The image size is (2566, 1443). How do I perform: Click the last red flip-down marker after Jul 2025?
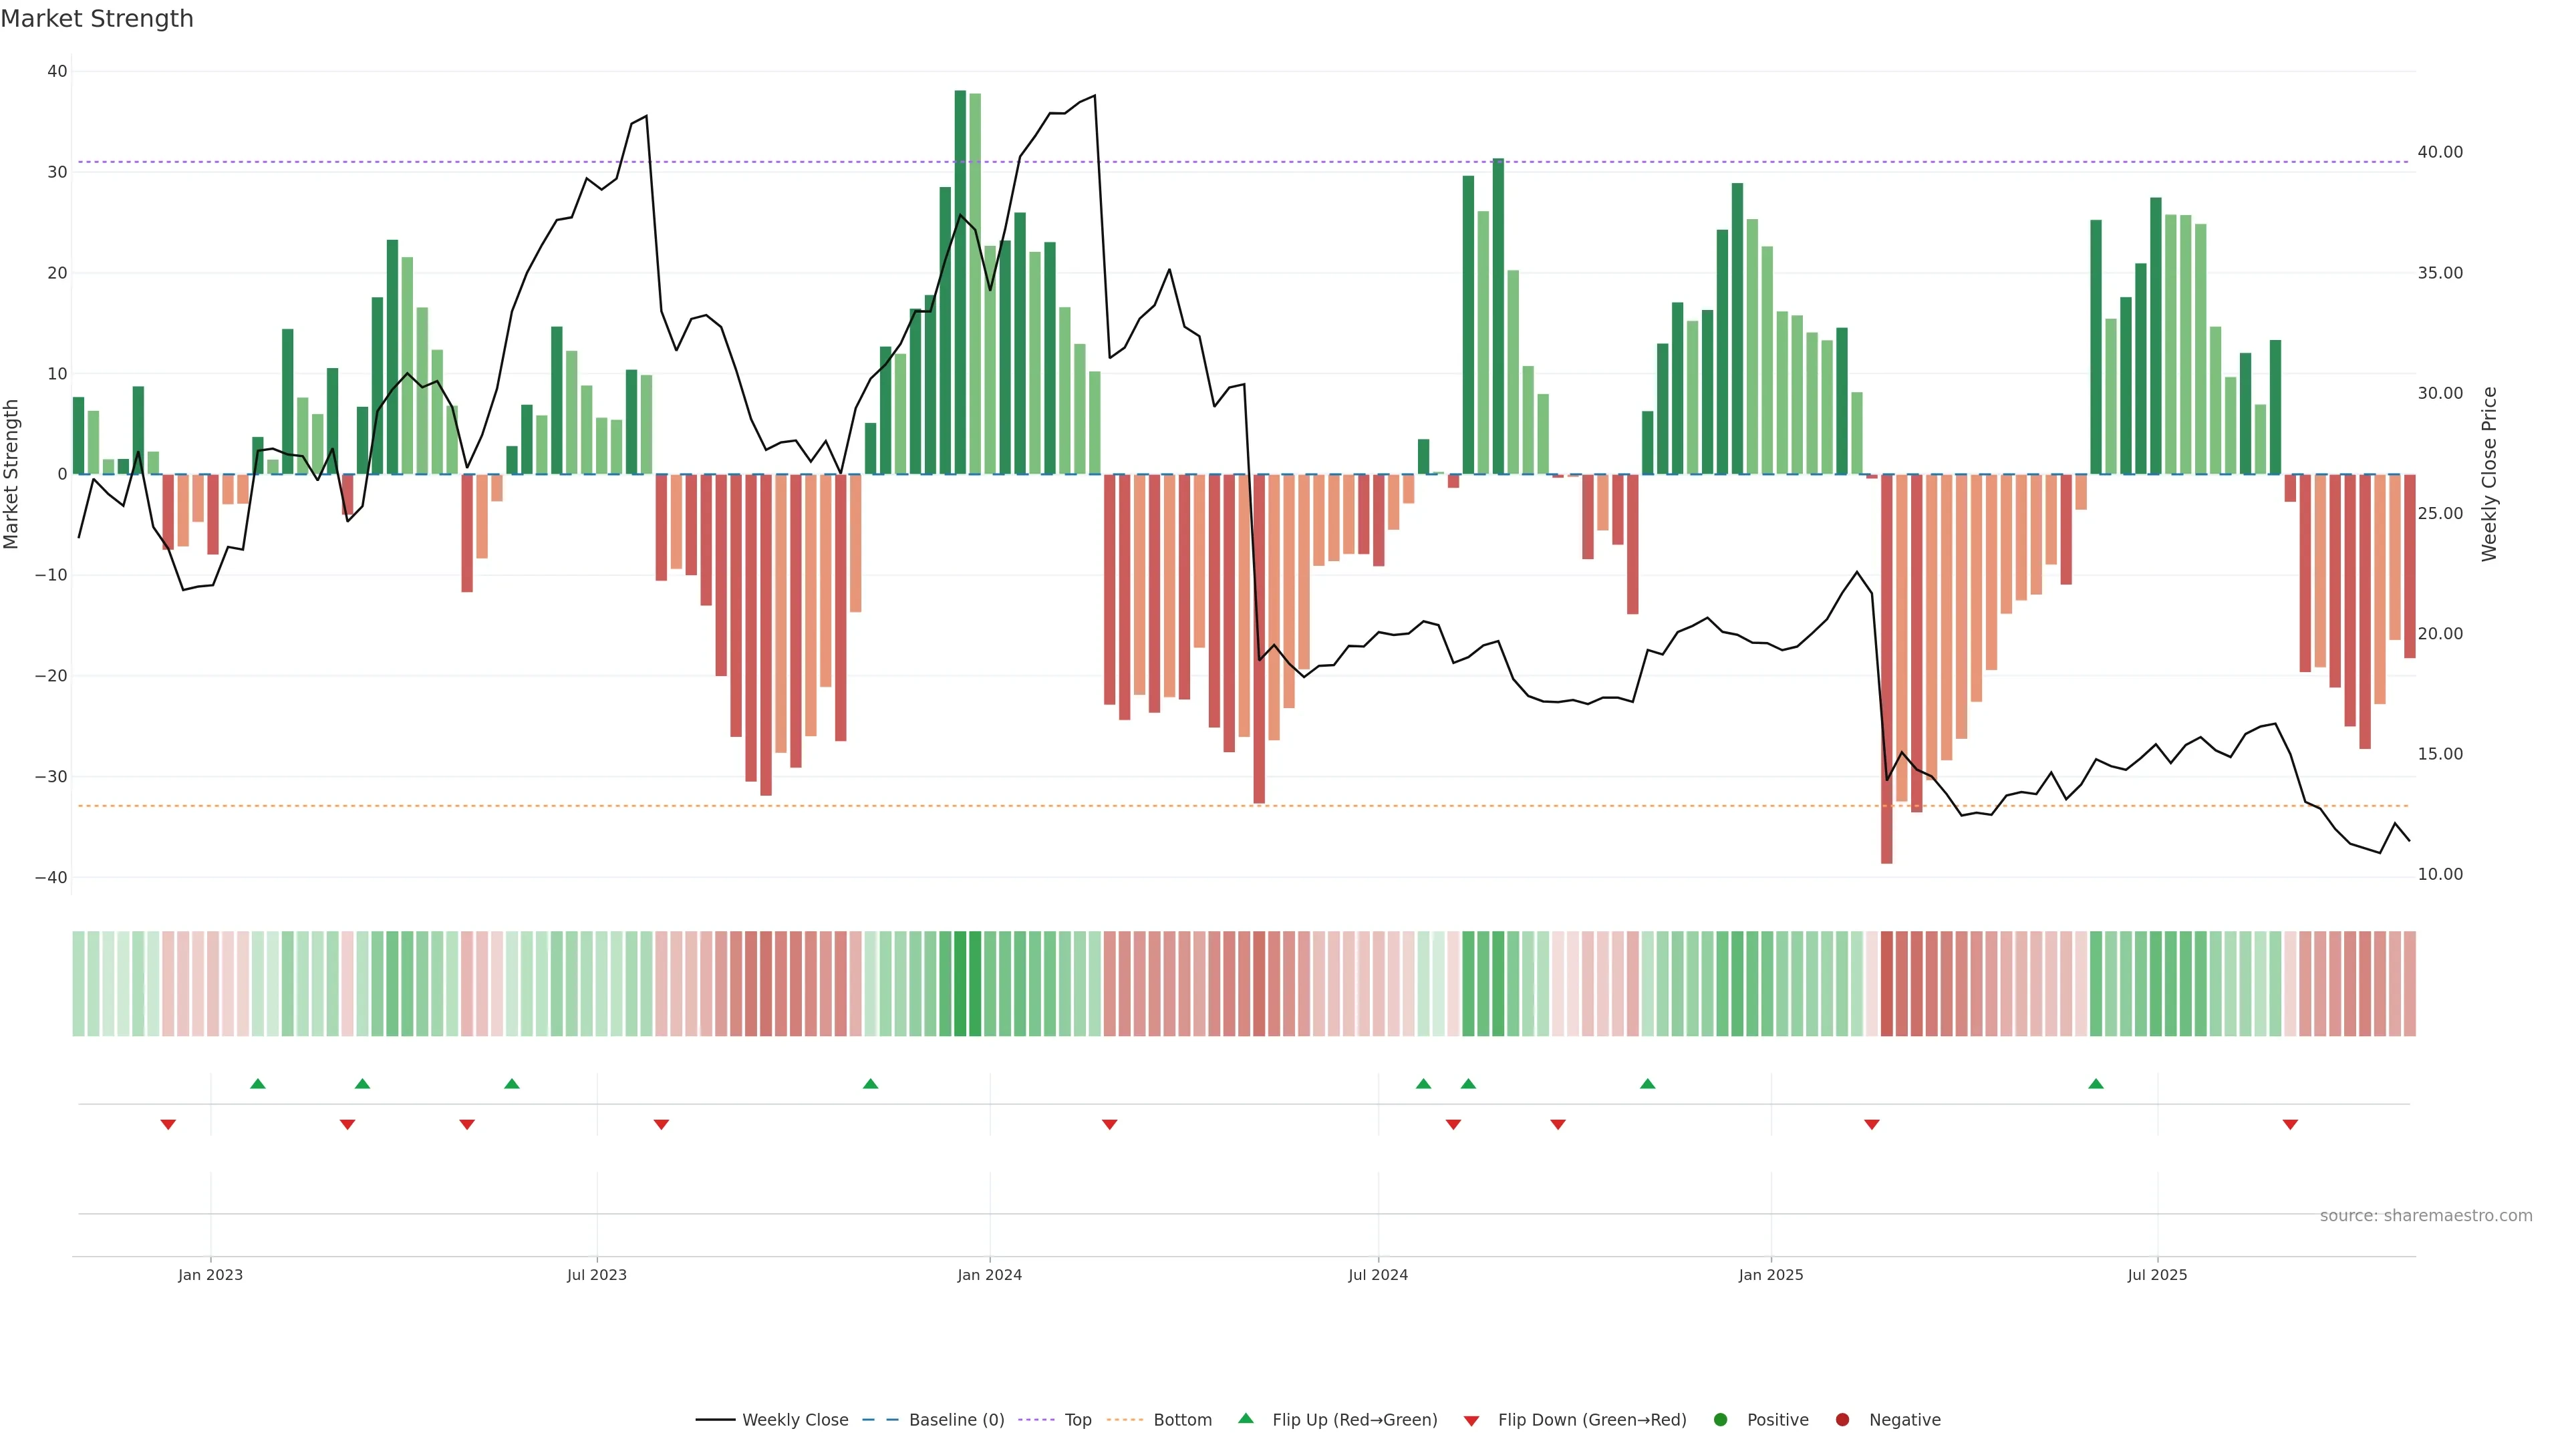tap(2290, 1124)
